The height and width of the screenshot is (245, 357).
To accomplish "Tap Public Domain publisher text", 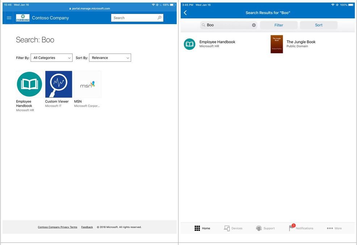I will click(x=297, y=46).
